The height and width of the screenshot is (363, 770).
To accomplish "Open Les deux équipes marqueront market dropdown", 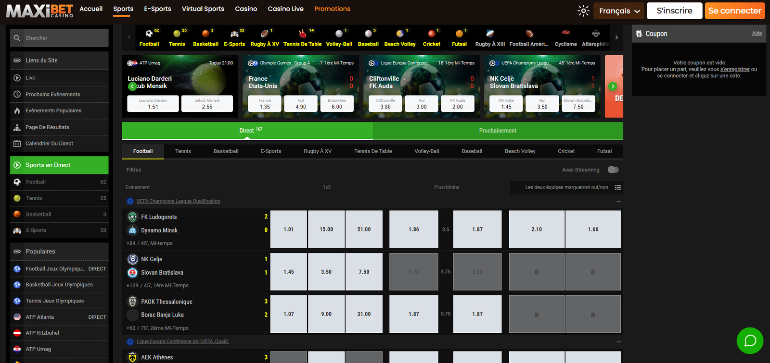I will (566, 187).
